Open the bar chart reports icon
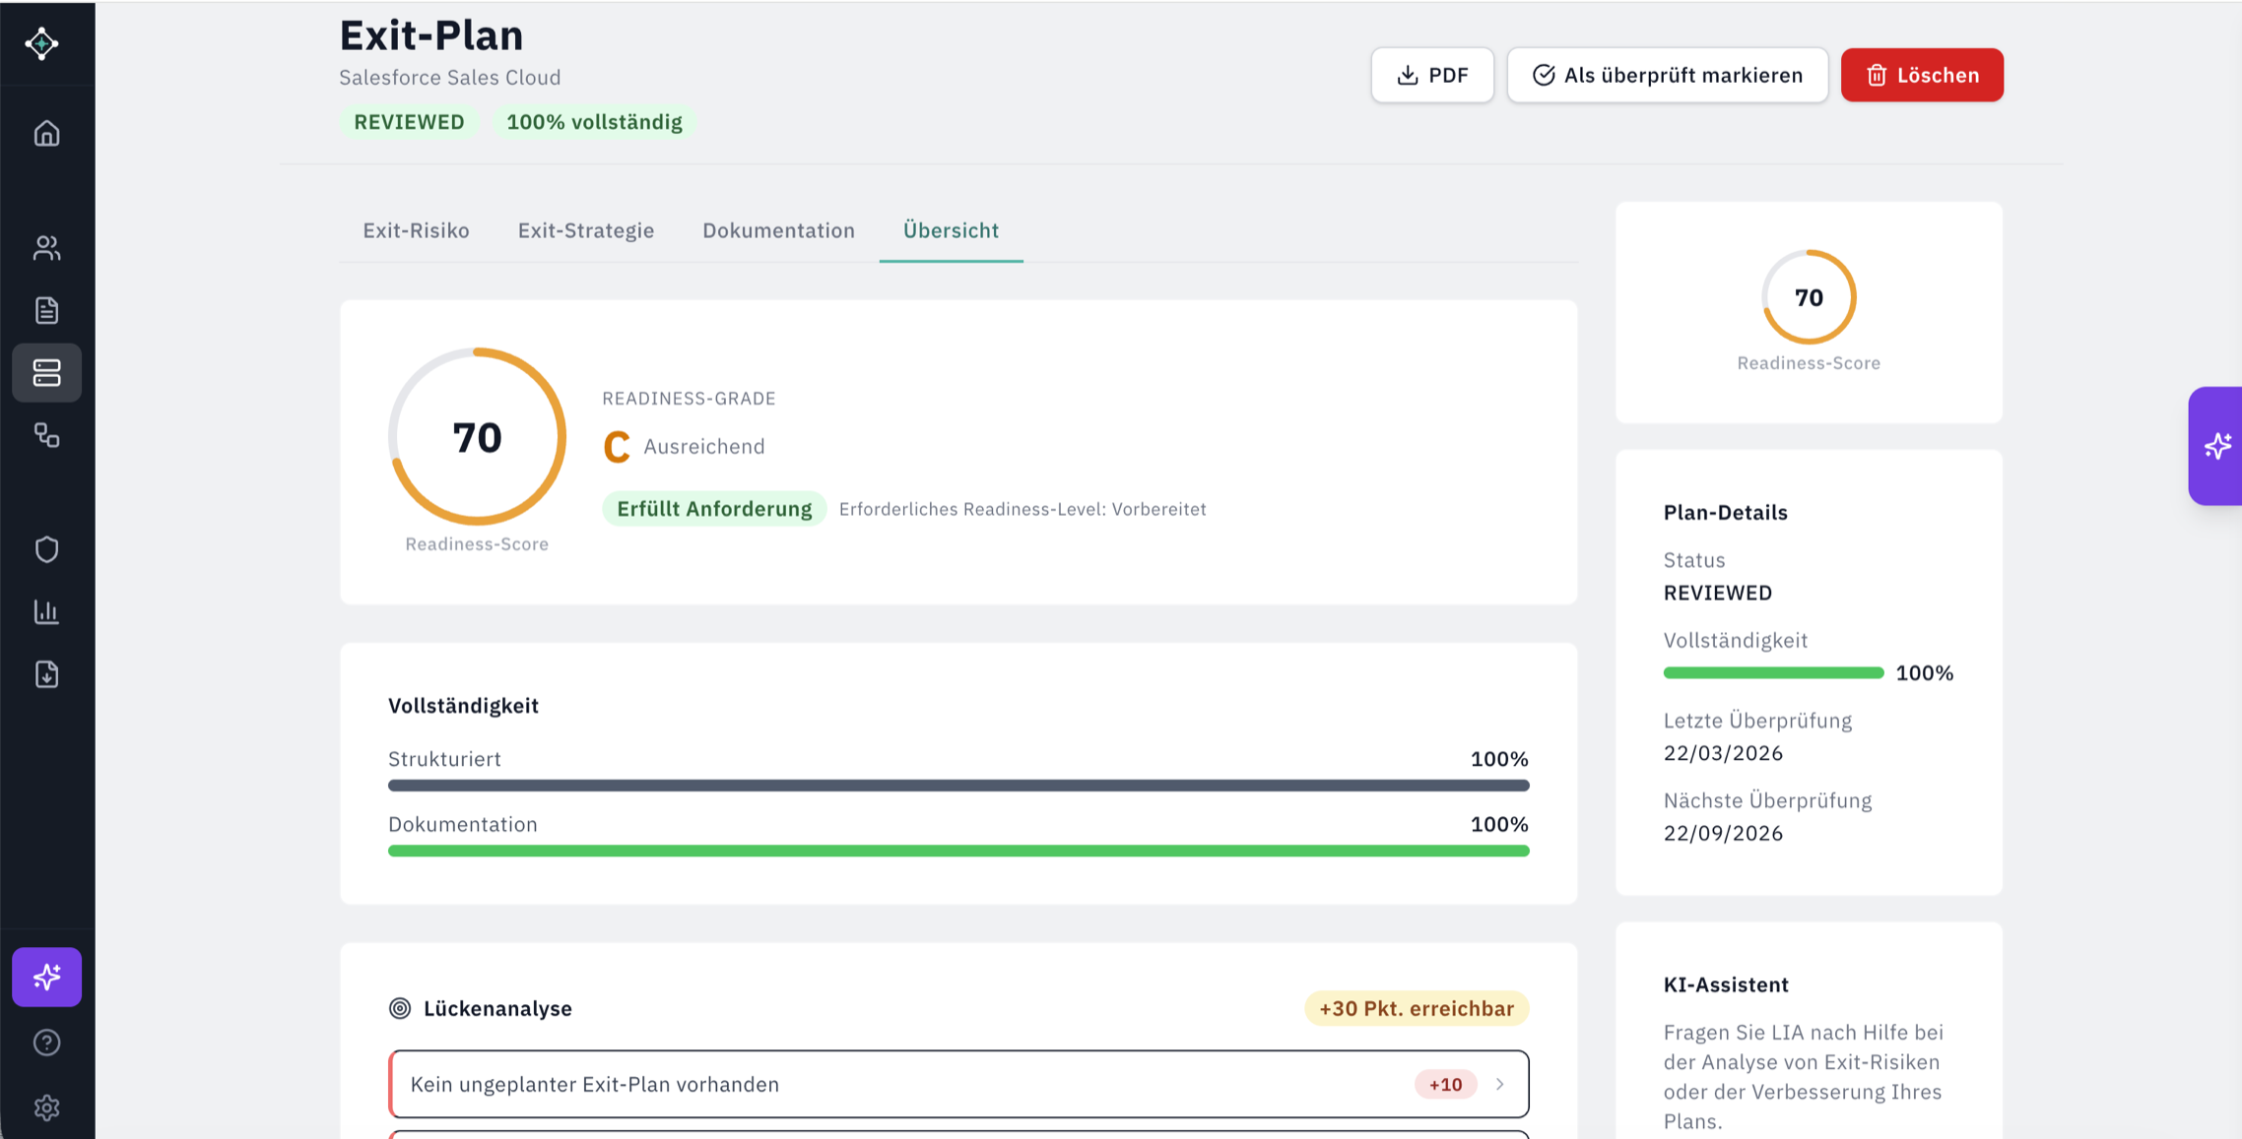This screenshot has width=2242, height=1139. 46,611
